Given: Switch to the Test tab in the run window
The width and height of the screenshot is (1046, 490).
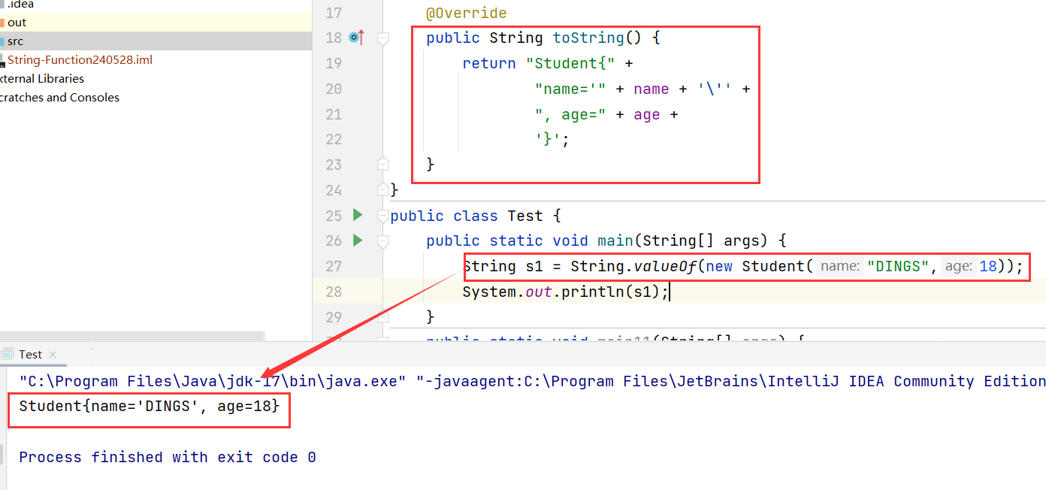Looking at the screenshot, I should pyautogui.click(x=30, y=353).
